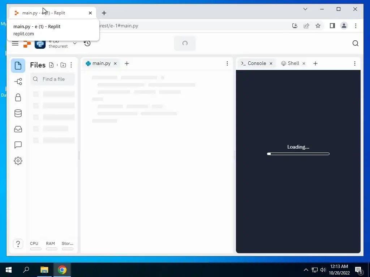
Task: Open the Windows notification center icon
Action: (359, 270)
